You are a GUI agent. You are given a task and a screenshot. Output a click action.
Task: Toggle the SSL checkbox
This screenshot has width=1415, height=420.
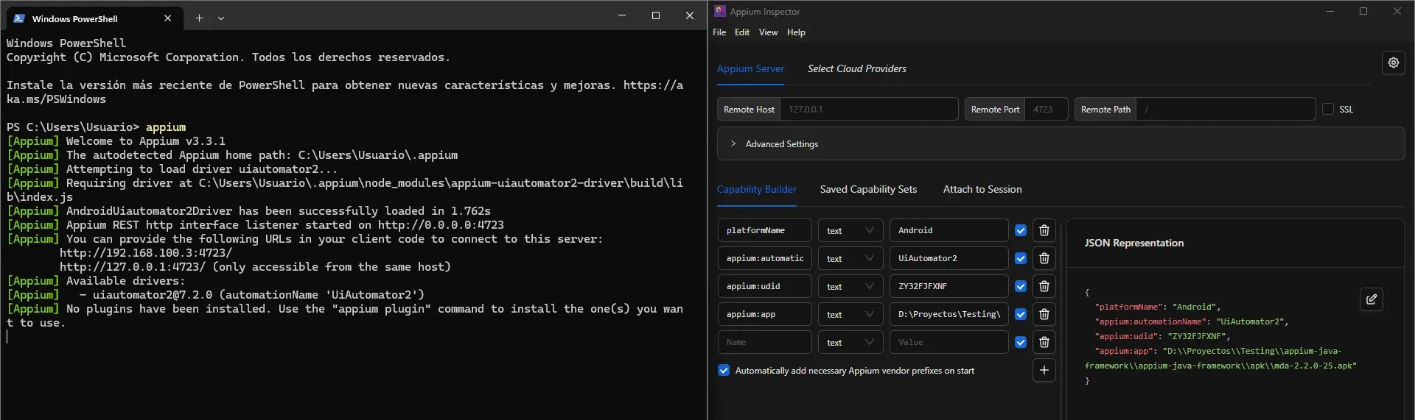1328,109
